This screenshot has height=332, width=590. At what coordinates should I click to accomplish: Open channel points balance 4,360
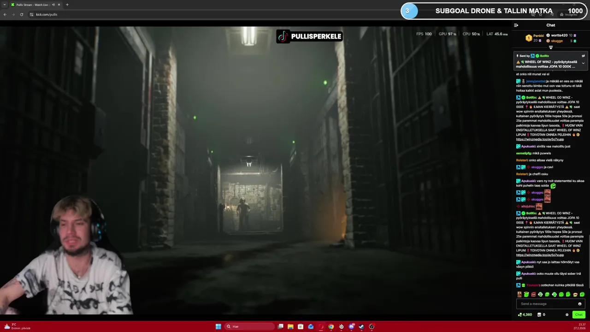click(525, 315)
